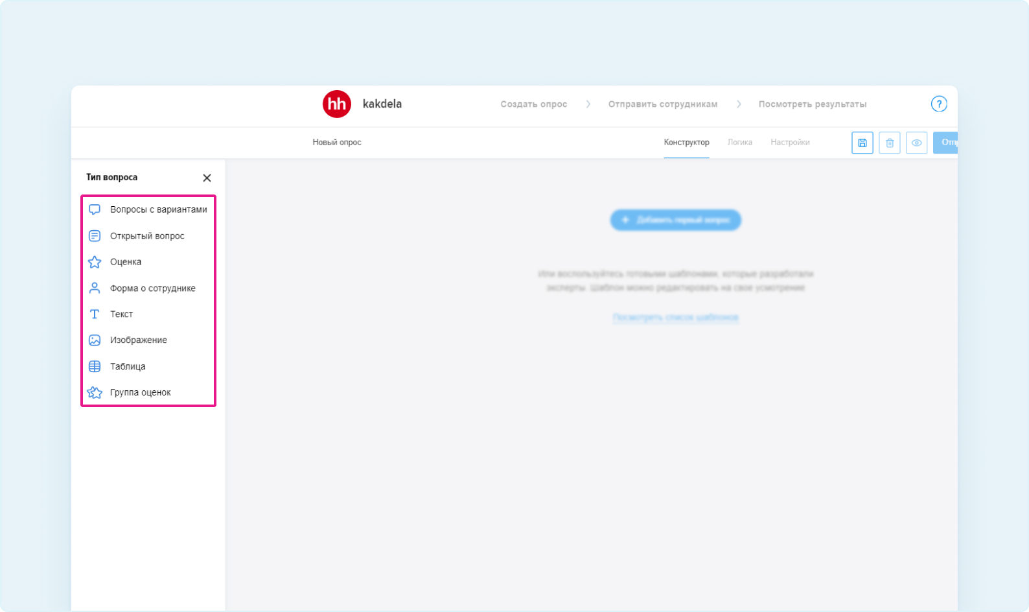Click the speech bubble icon for choice questions
The width and height of the screenshot is (1029, 612).
95,209
